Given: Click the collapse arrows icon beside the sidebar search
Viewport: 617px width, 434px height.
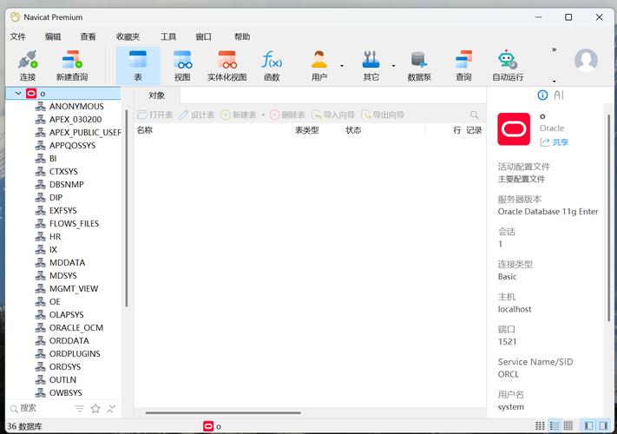Looking at the screenshot, I should [111, 409].
